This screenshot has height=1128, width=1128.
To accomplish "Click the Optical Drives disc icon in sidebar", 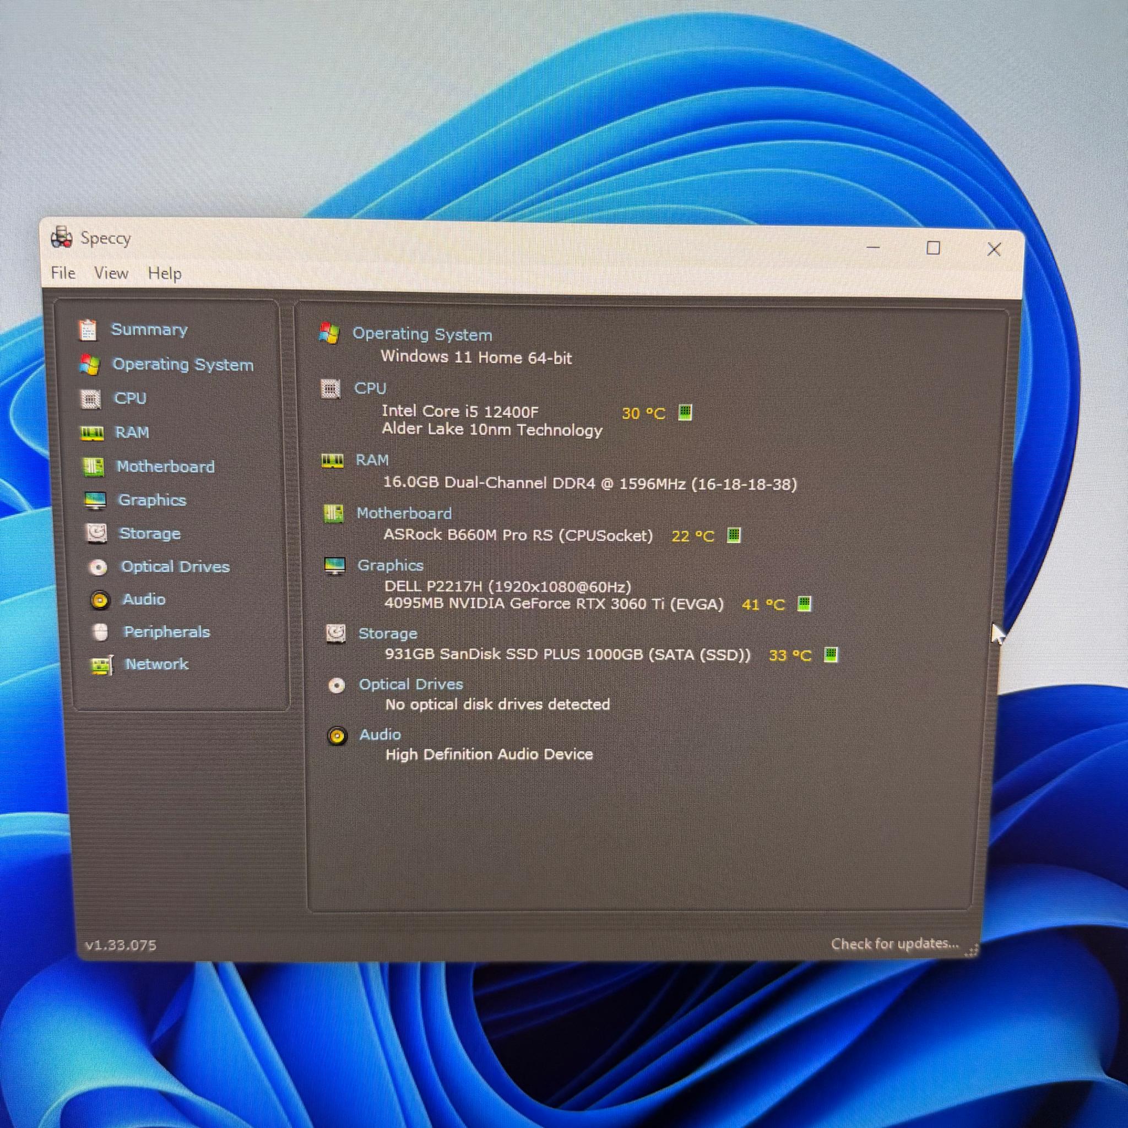I will 98,567.
